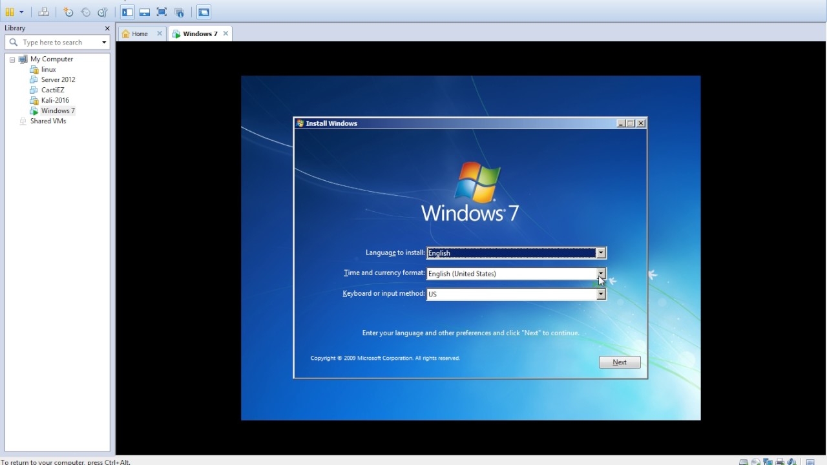Maximize the Install Windows dialog
The height and width of the screenshot is (465, 827).
(x=631, y=123)
